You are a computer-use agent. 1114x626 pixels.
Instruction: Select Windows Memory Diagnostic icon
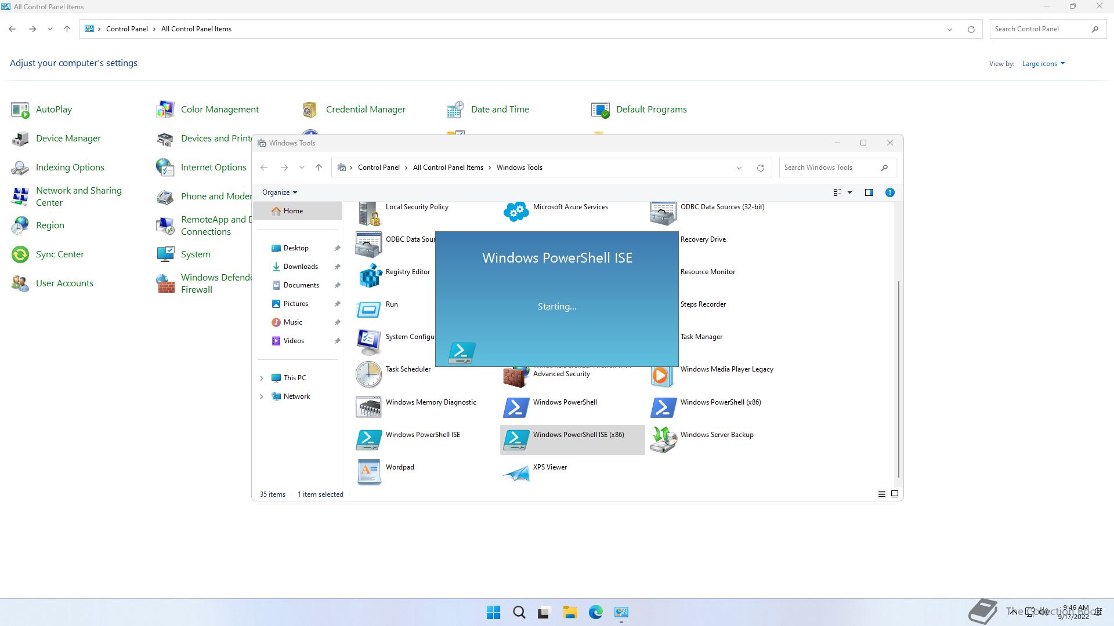(x=369, y=407)
